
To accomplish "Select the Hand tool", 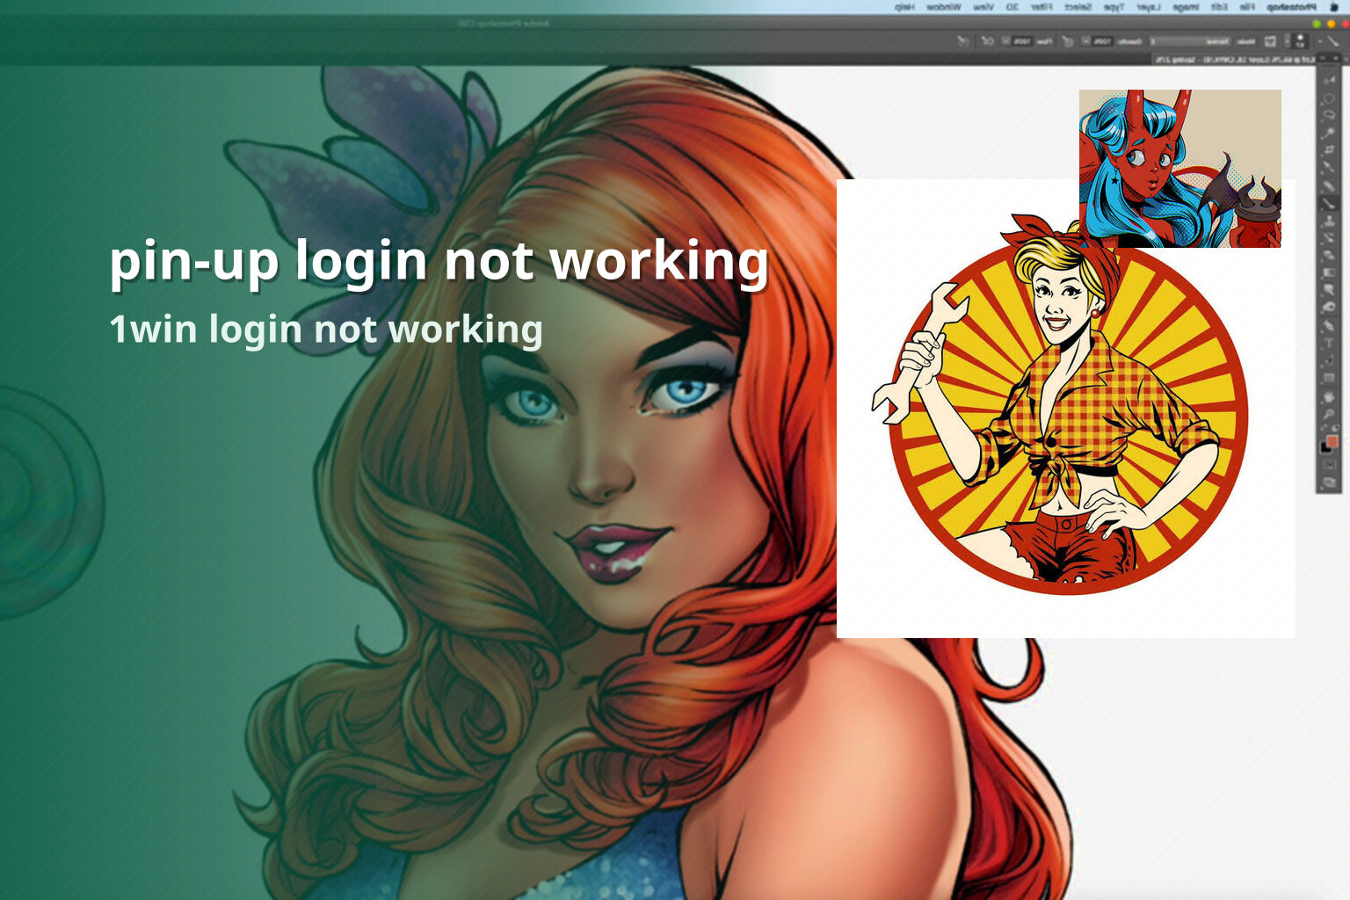I will coord(1329,396).
